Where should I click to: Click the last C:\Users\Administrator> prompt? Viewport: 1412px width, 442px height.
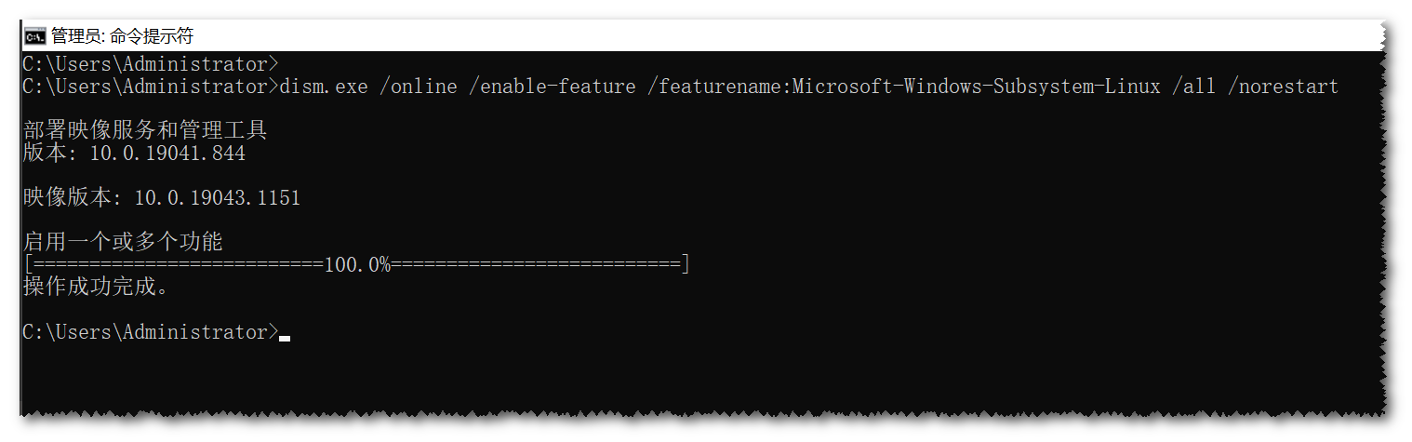point(150,332)
